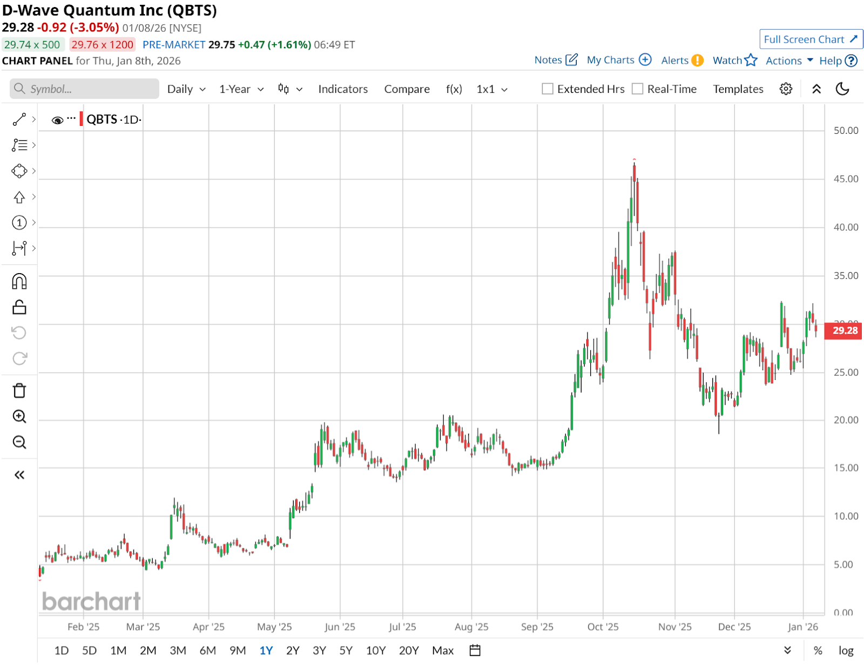
Task: Expand the trend line tool options arrow
Action: (x=33, y=119)
